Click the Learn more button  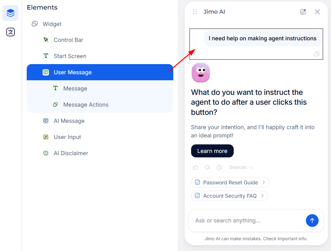[x=212, y=151]
